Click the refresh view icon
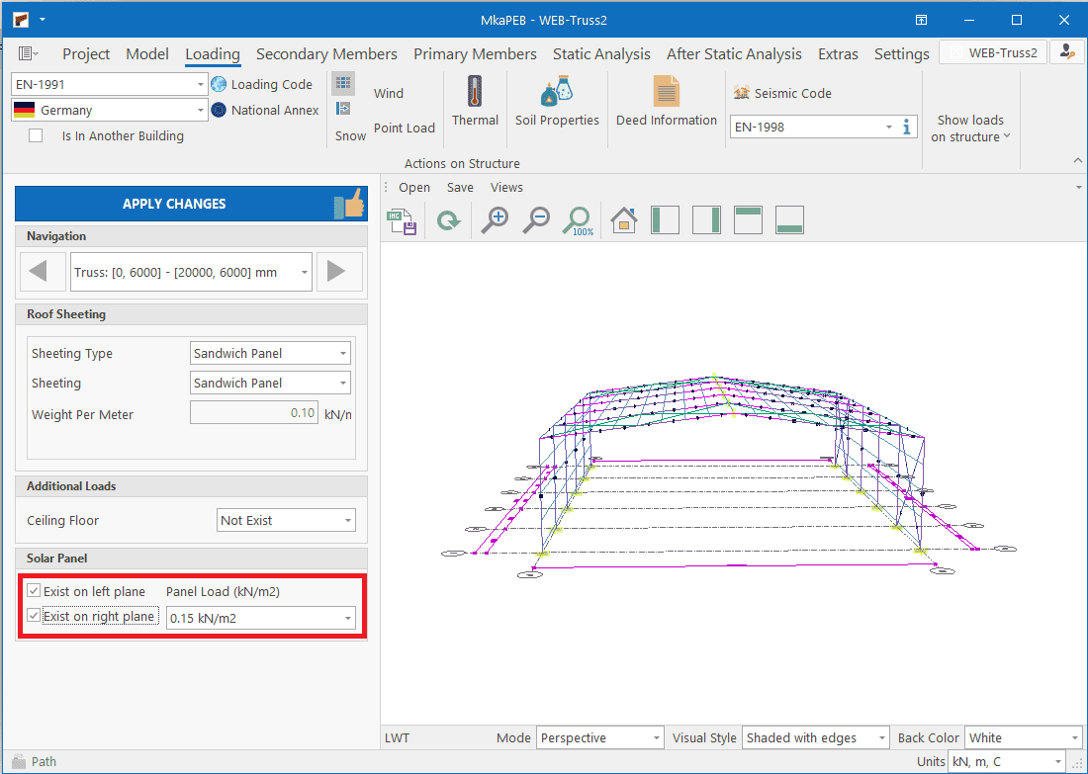Image resolution: width=1088 pixels, height=774 pixels. point(449,219)
